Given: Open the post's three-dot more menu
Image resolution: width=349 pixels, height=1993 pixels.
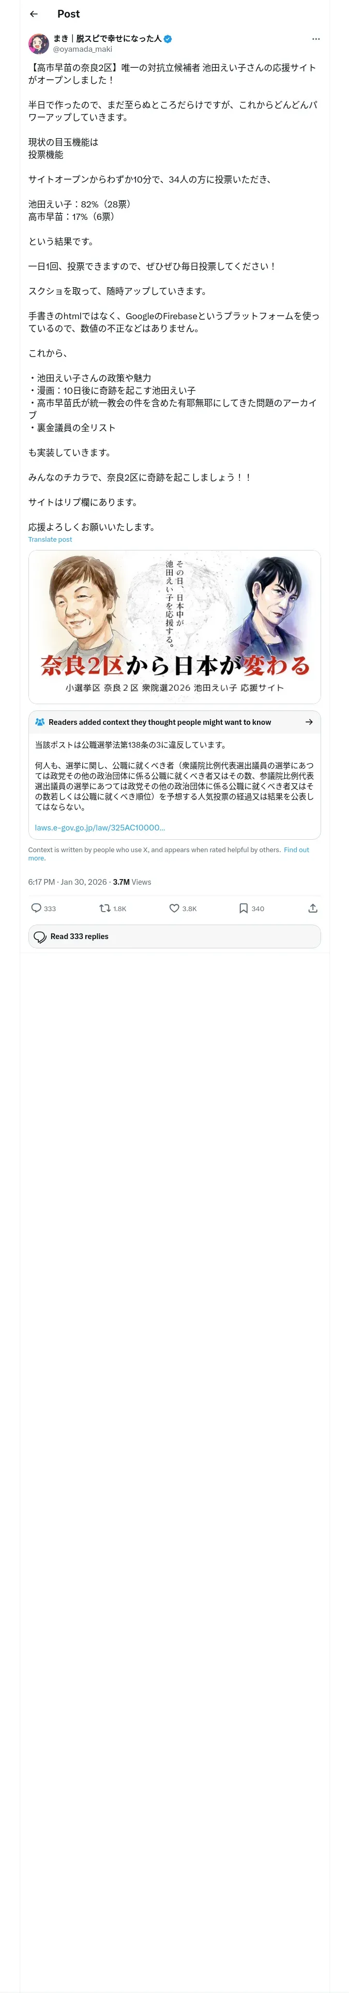Looking at the screenshot, I should 315,39.
